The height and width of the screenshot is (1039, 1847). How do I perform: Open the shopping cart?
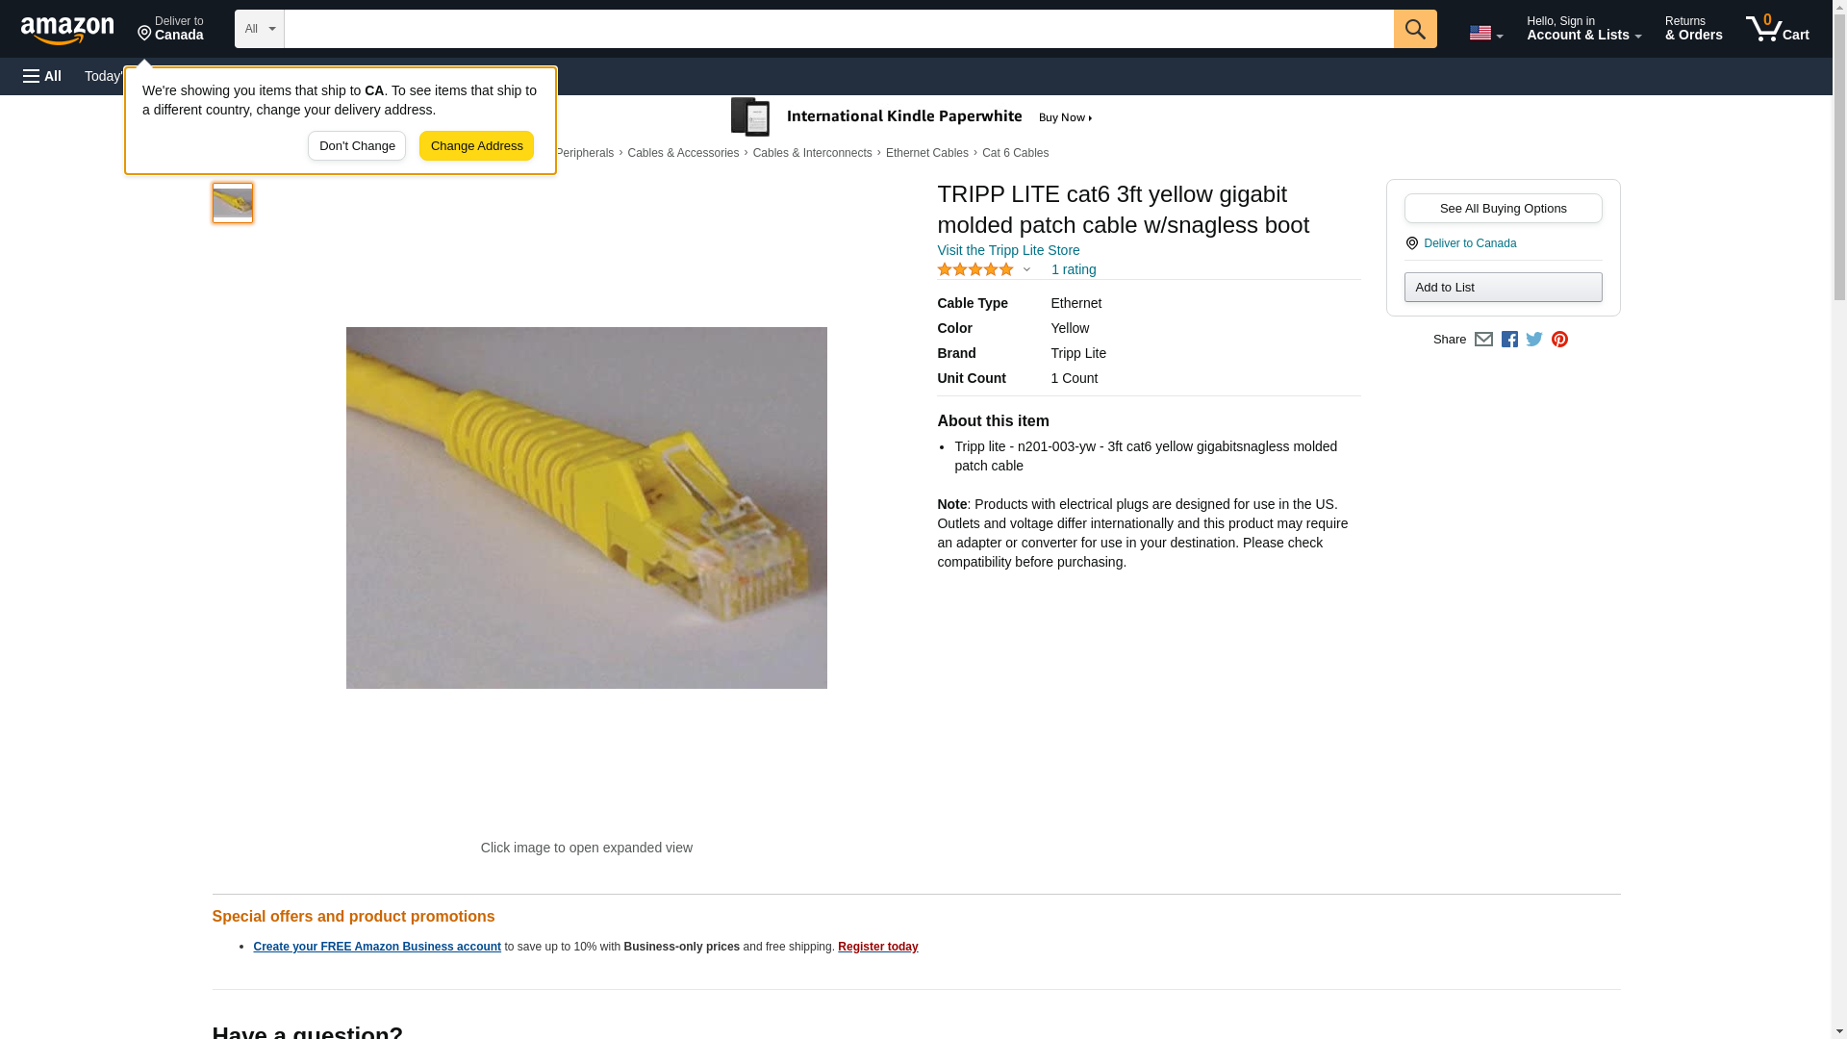(1778, 29)
